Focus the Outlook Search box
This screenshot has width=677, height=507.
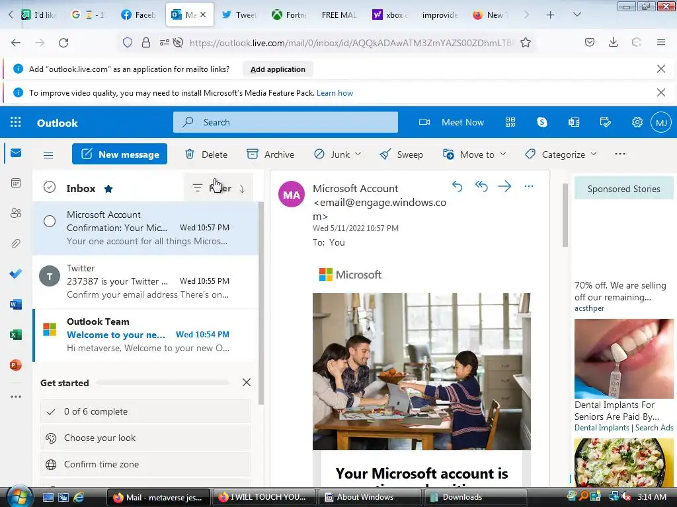[x=286, y=122]
